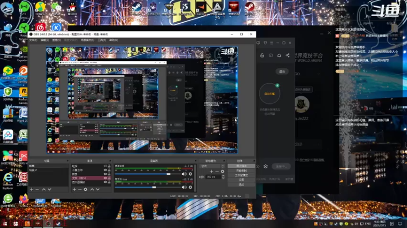Move selected source down in list
Image resolution: width=407 pixels, height=228 pixels.
pos(98,189)
